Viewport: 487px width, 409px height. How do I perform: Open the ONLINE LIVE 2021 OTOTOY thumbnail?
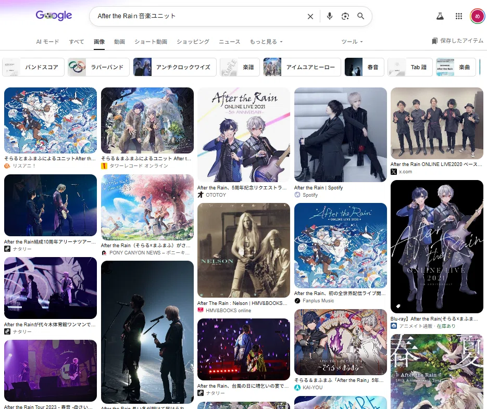coord(244,135)
